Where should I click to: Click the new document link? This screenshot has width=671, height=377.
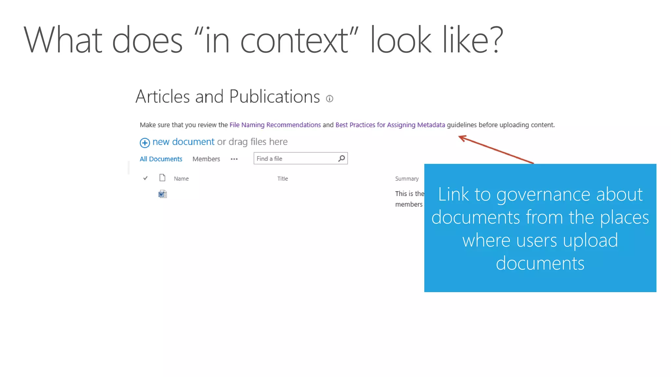[183, 142]
